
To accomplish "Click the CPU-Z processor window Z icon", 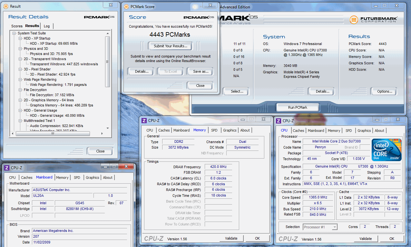I will [x=279, y=121].
